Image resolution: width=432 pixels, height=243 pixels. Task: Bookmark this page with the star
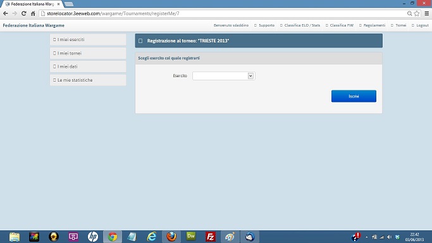417,13
